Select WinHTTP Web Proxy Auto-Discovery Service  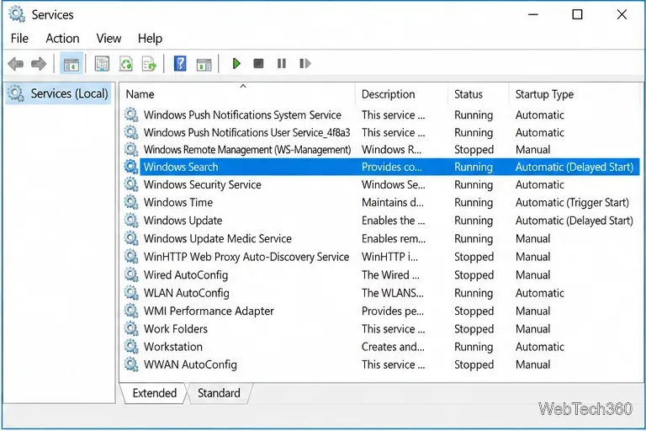coord(246,257)
